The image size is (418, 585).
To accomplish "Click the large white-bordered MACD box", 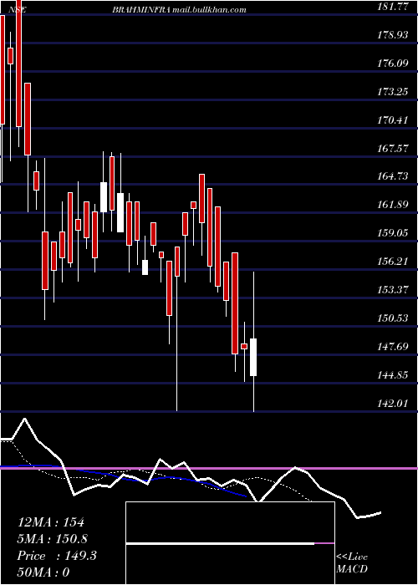I will point(230,543).
